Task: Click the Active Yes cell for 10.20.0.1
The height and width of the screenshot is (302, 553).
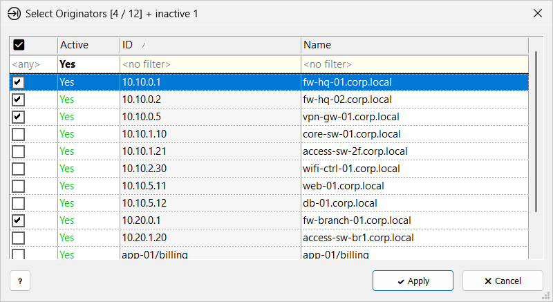Action: pos(88,220)
